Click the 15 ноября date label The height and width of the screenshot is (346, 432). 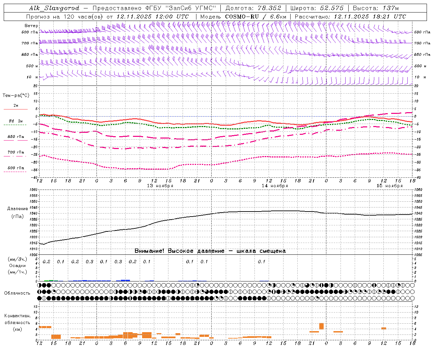[x=389, y=186]
